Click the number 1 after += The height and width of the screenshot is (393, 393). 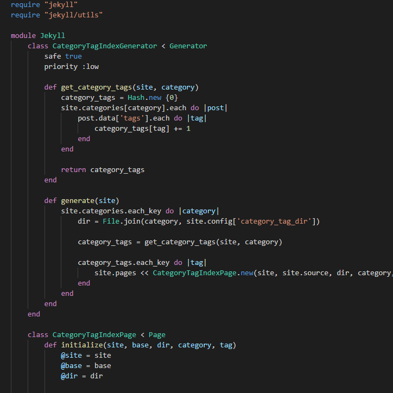coord(188,129)
